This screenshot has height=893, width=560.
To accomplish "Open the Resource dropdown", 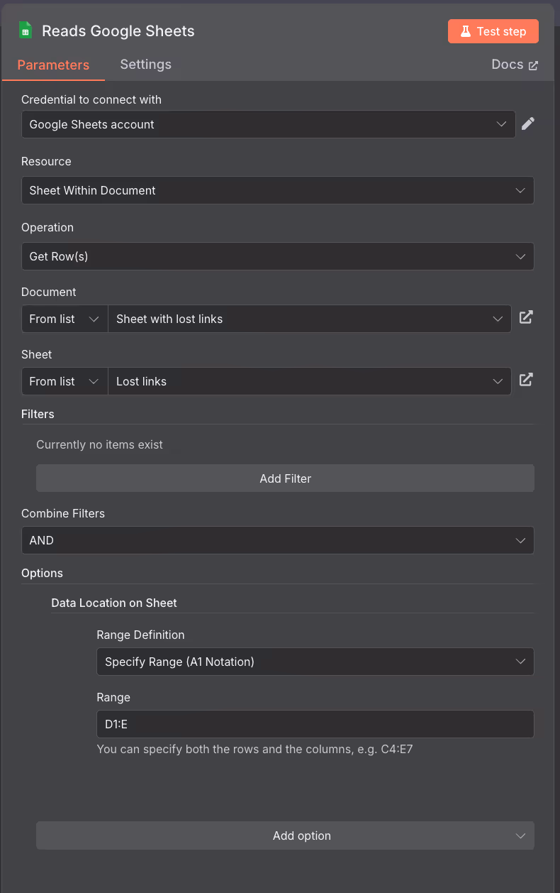I will click(x=278, y=190).
